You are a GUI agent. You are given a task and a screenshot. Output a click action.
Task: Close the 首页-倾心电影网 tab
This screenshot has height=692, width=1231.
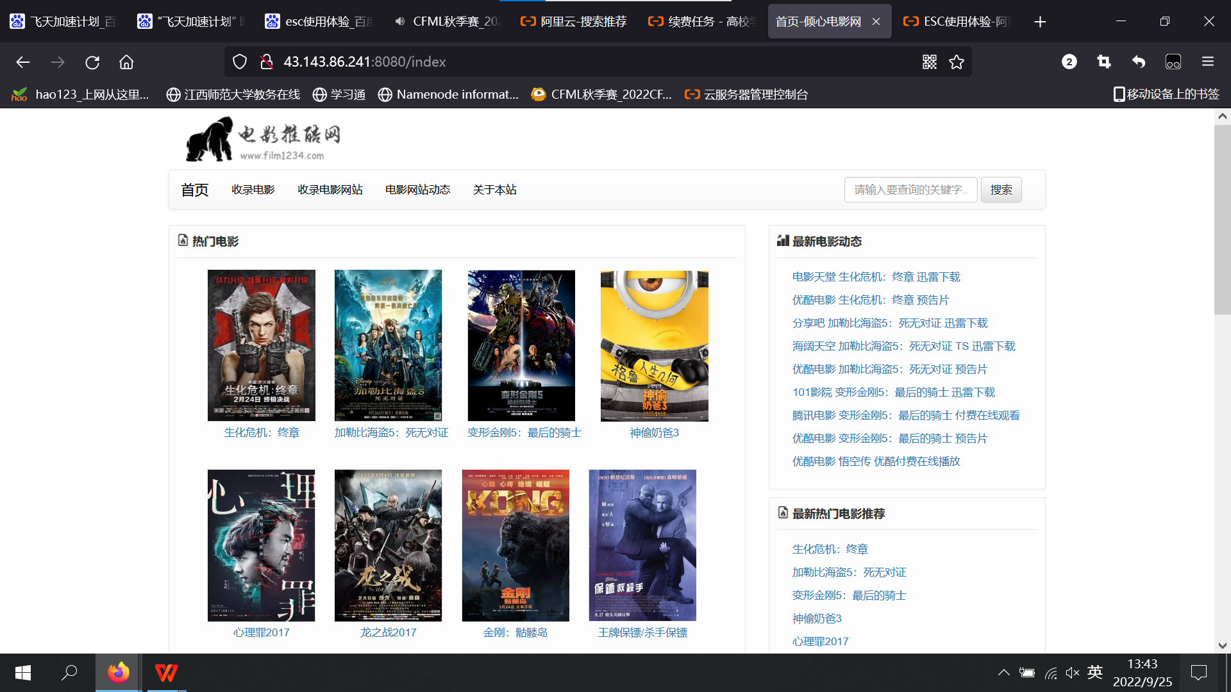876,22
